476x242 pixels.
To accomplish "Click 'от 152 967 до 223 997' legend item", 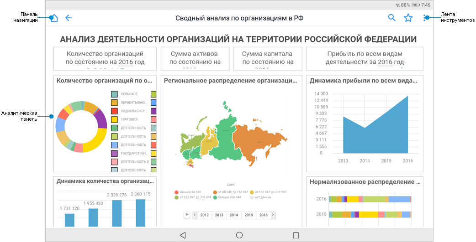I will 268,192.
